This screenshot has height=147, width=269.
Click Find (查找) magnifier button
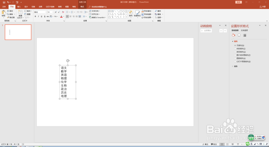click(158, 11)
